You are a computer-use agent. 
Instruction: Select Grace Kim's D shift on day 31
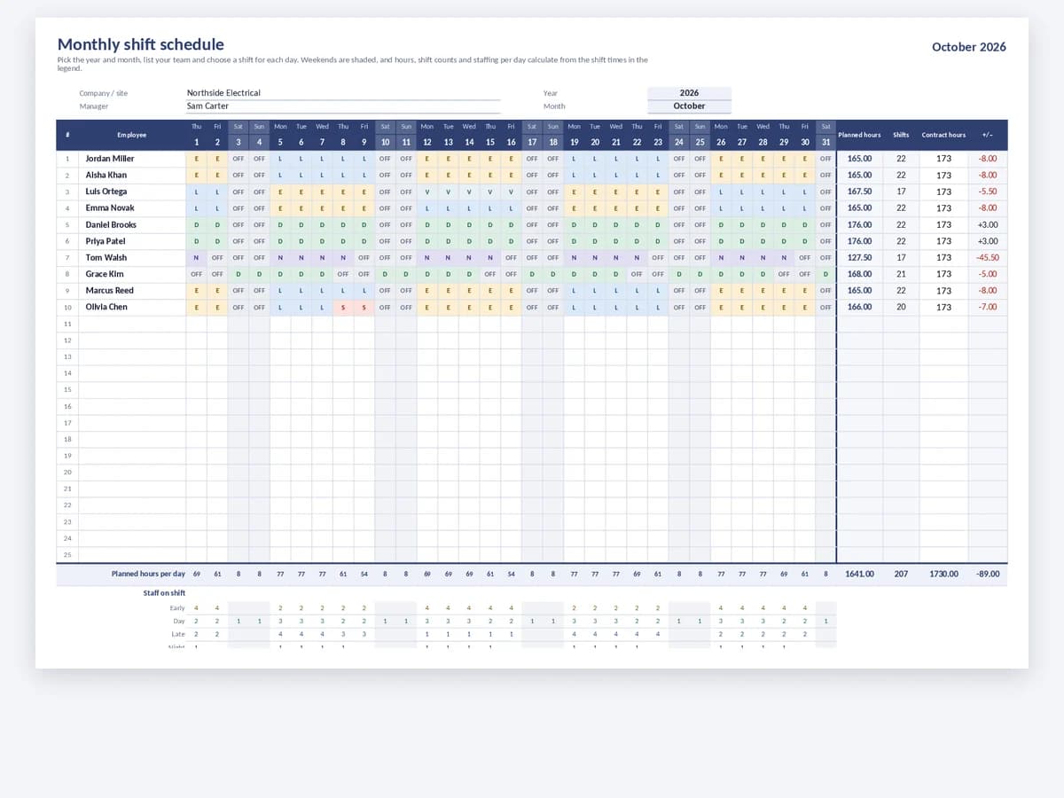(825, 274)
